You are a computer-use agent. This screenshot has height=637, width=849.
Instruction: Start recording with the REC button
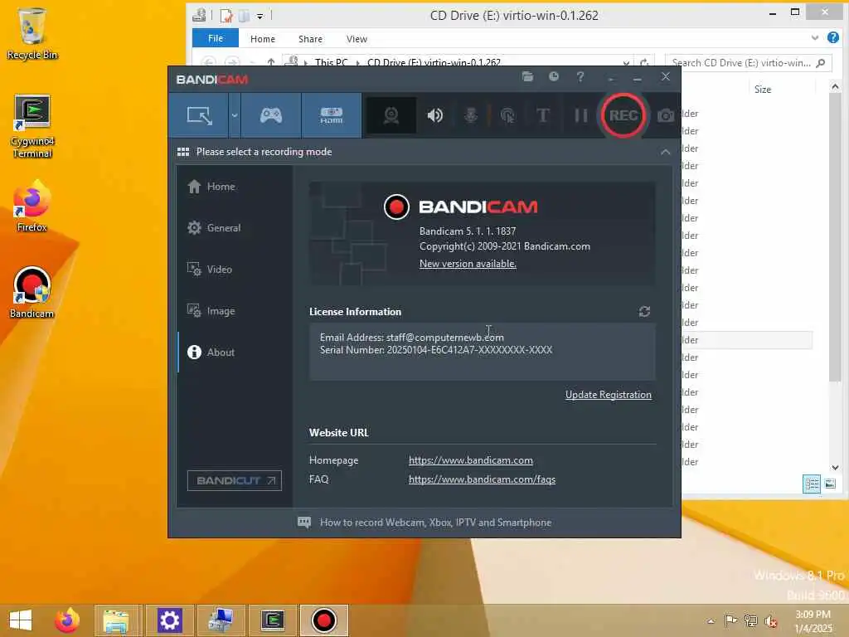point(623,115)
